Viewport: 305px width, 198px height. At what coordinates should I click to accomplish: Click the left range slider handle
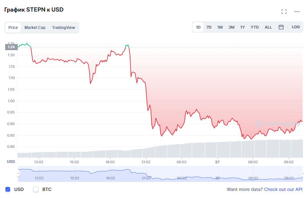click(18, 174)
